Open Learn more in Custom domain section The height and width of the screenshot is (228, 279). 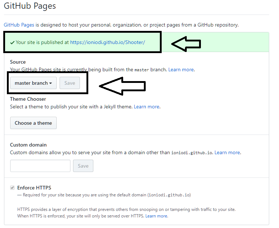pos(227,152)
